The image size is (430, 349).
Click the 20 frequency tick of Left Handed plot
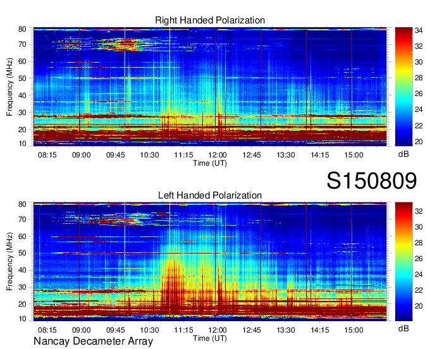22,304
